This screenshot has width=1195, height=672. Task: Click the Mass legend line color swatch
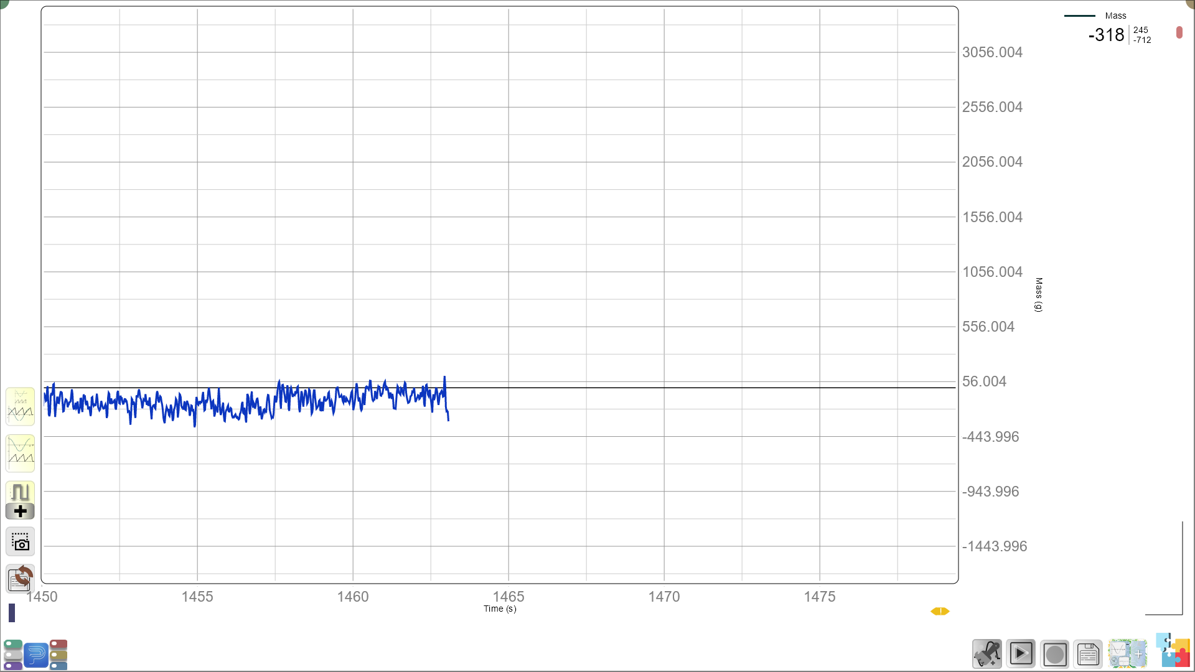(1080, 16)
